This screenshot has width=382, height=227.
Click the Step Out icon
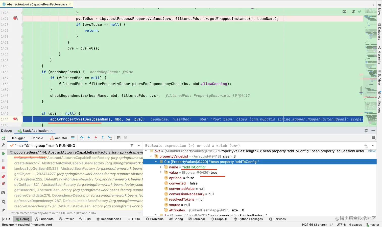pyautogui.click(x=103, y=138)
